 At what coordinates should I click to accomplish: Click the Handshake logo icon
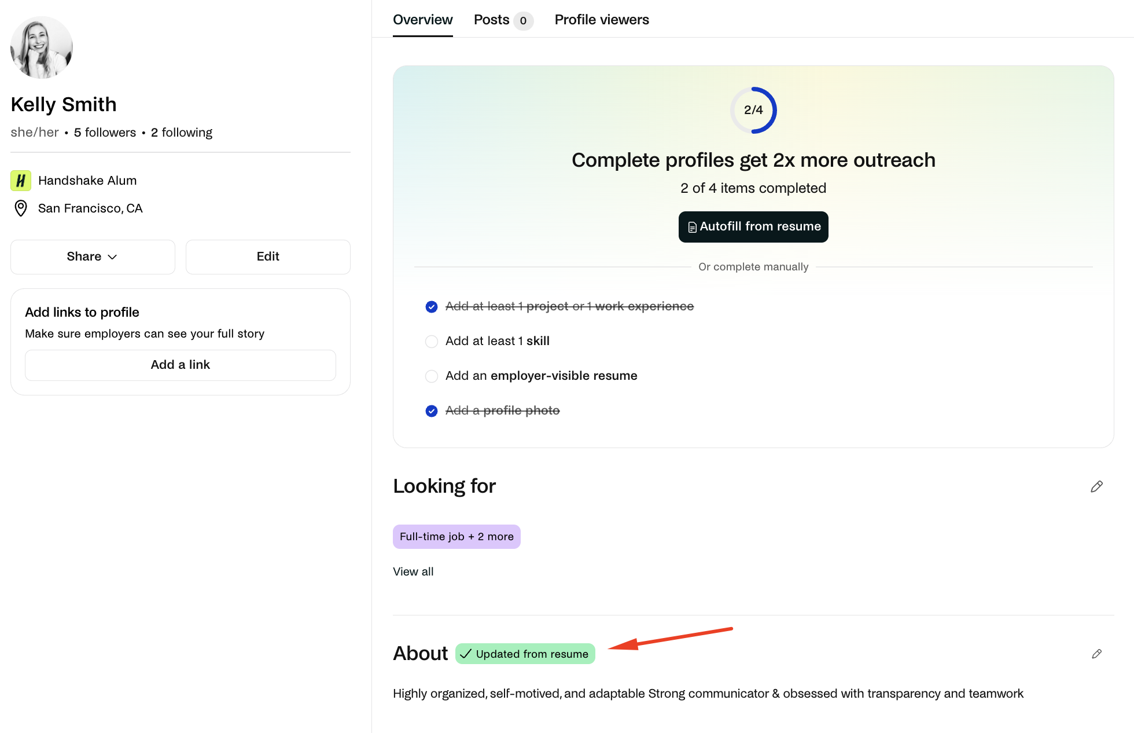pos(21,181)
